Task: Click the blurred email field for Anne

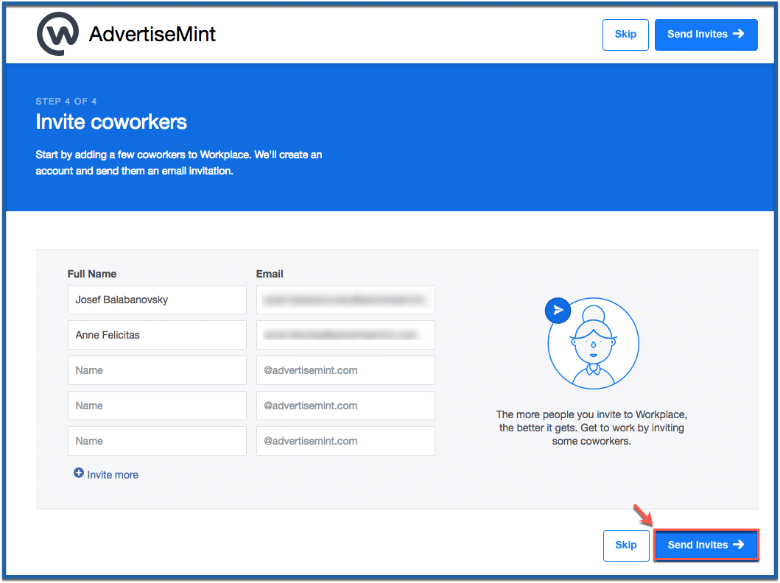Action: click(345, 335)
